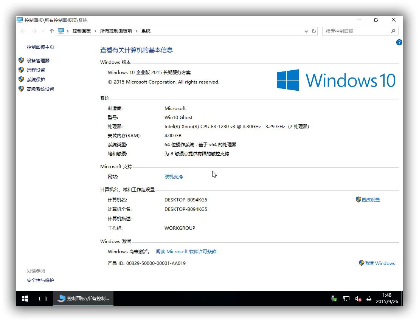Image resolution: width=419 pixels, height=322 pixels.
Task: Select 控制面板 breadcrumb in address bar
Action: (x=82, y=31)
